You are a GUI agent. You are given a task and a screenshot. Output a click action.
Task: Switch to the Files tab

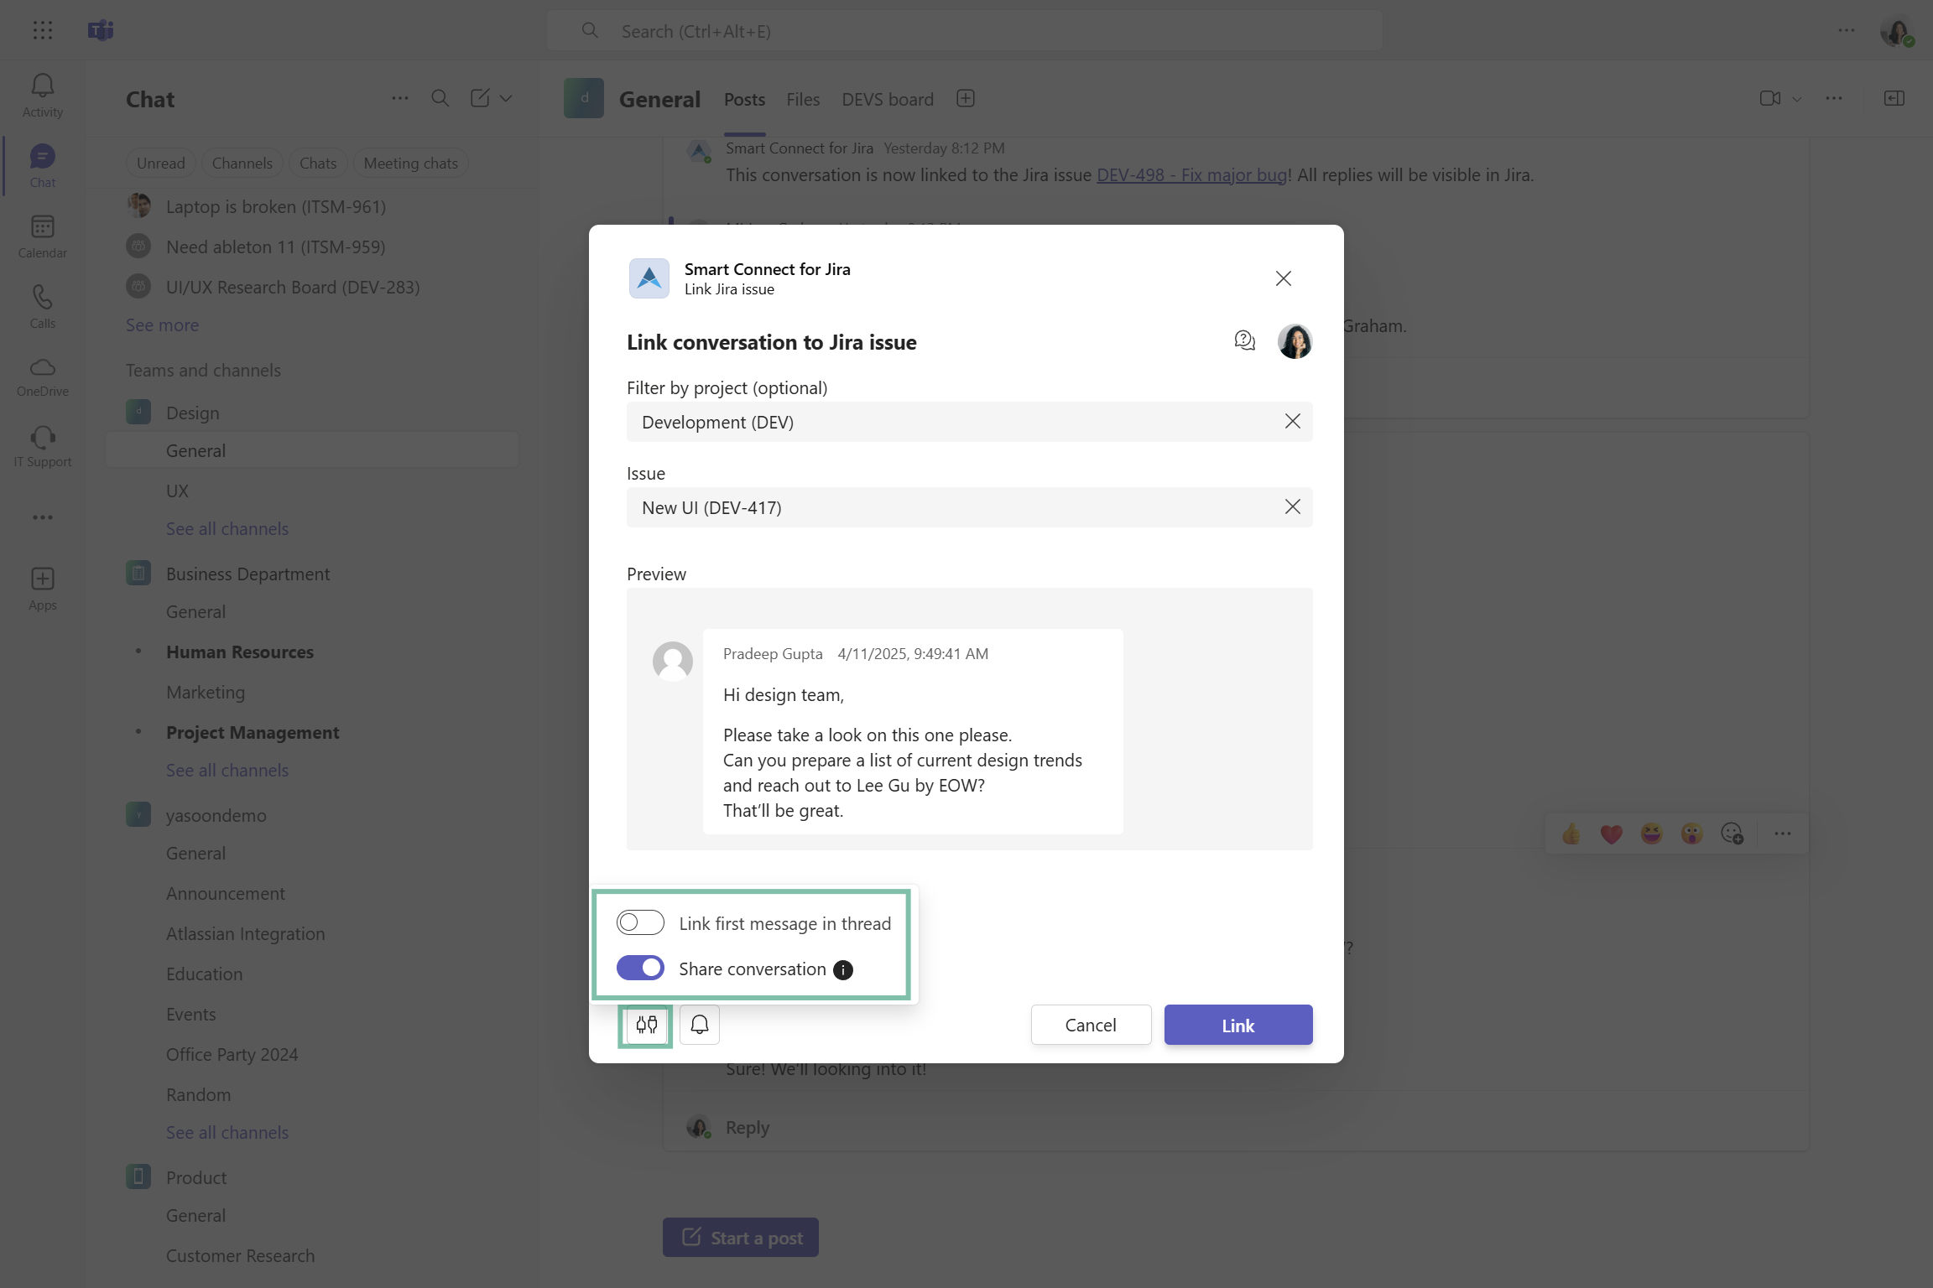[802, 100]
